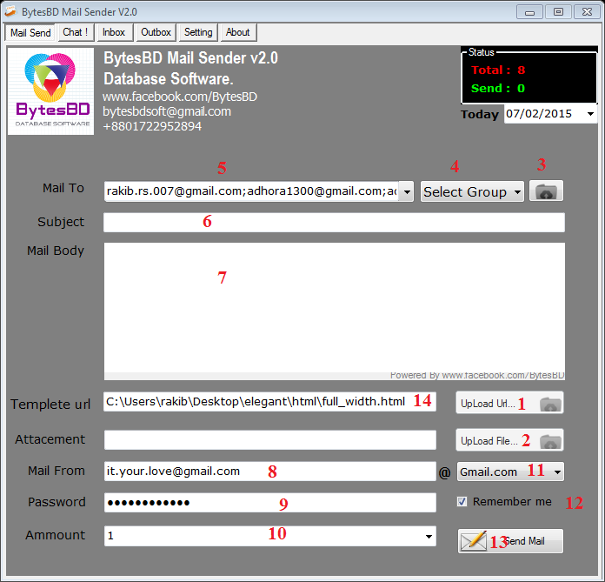Open the Select Group dropdown

click(472, 191)
